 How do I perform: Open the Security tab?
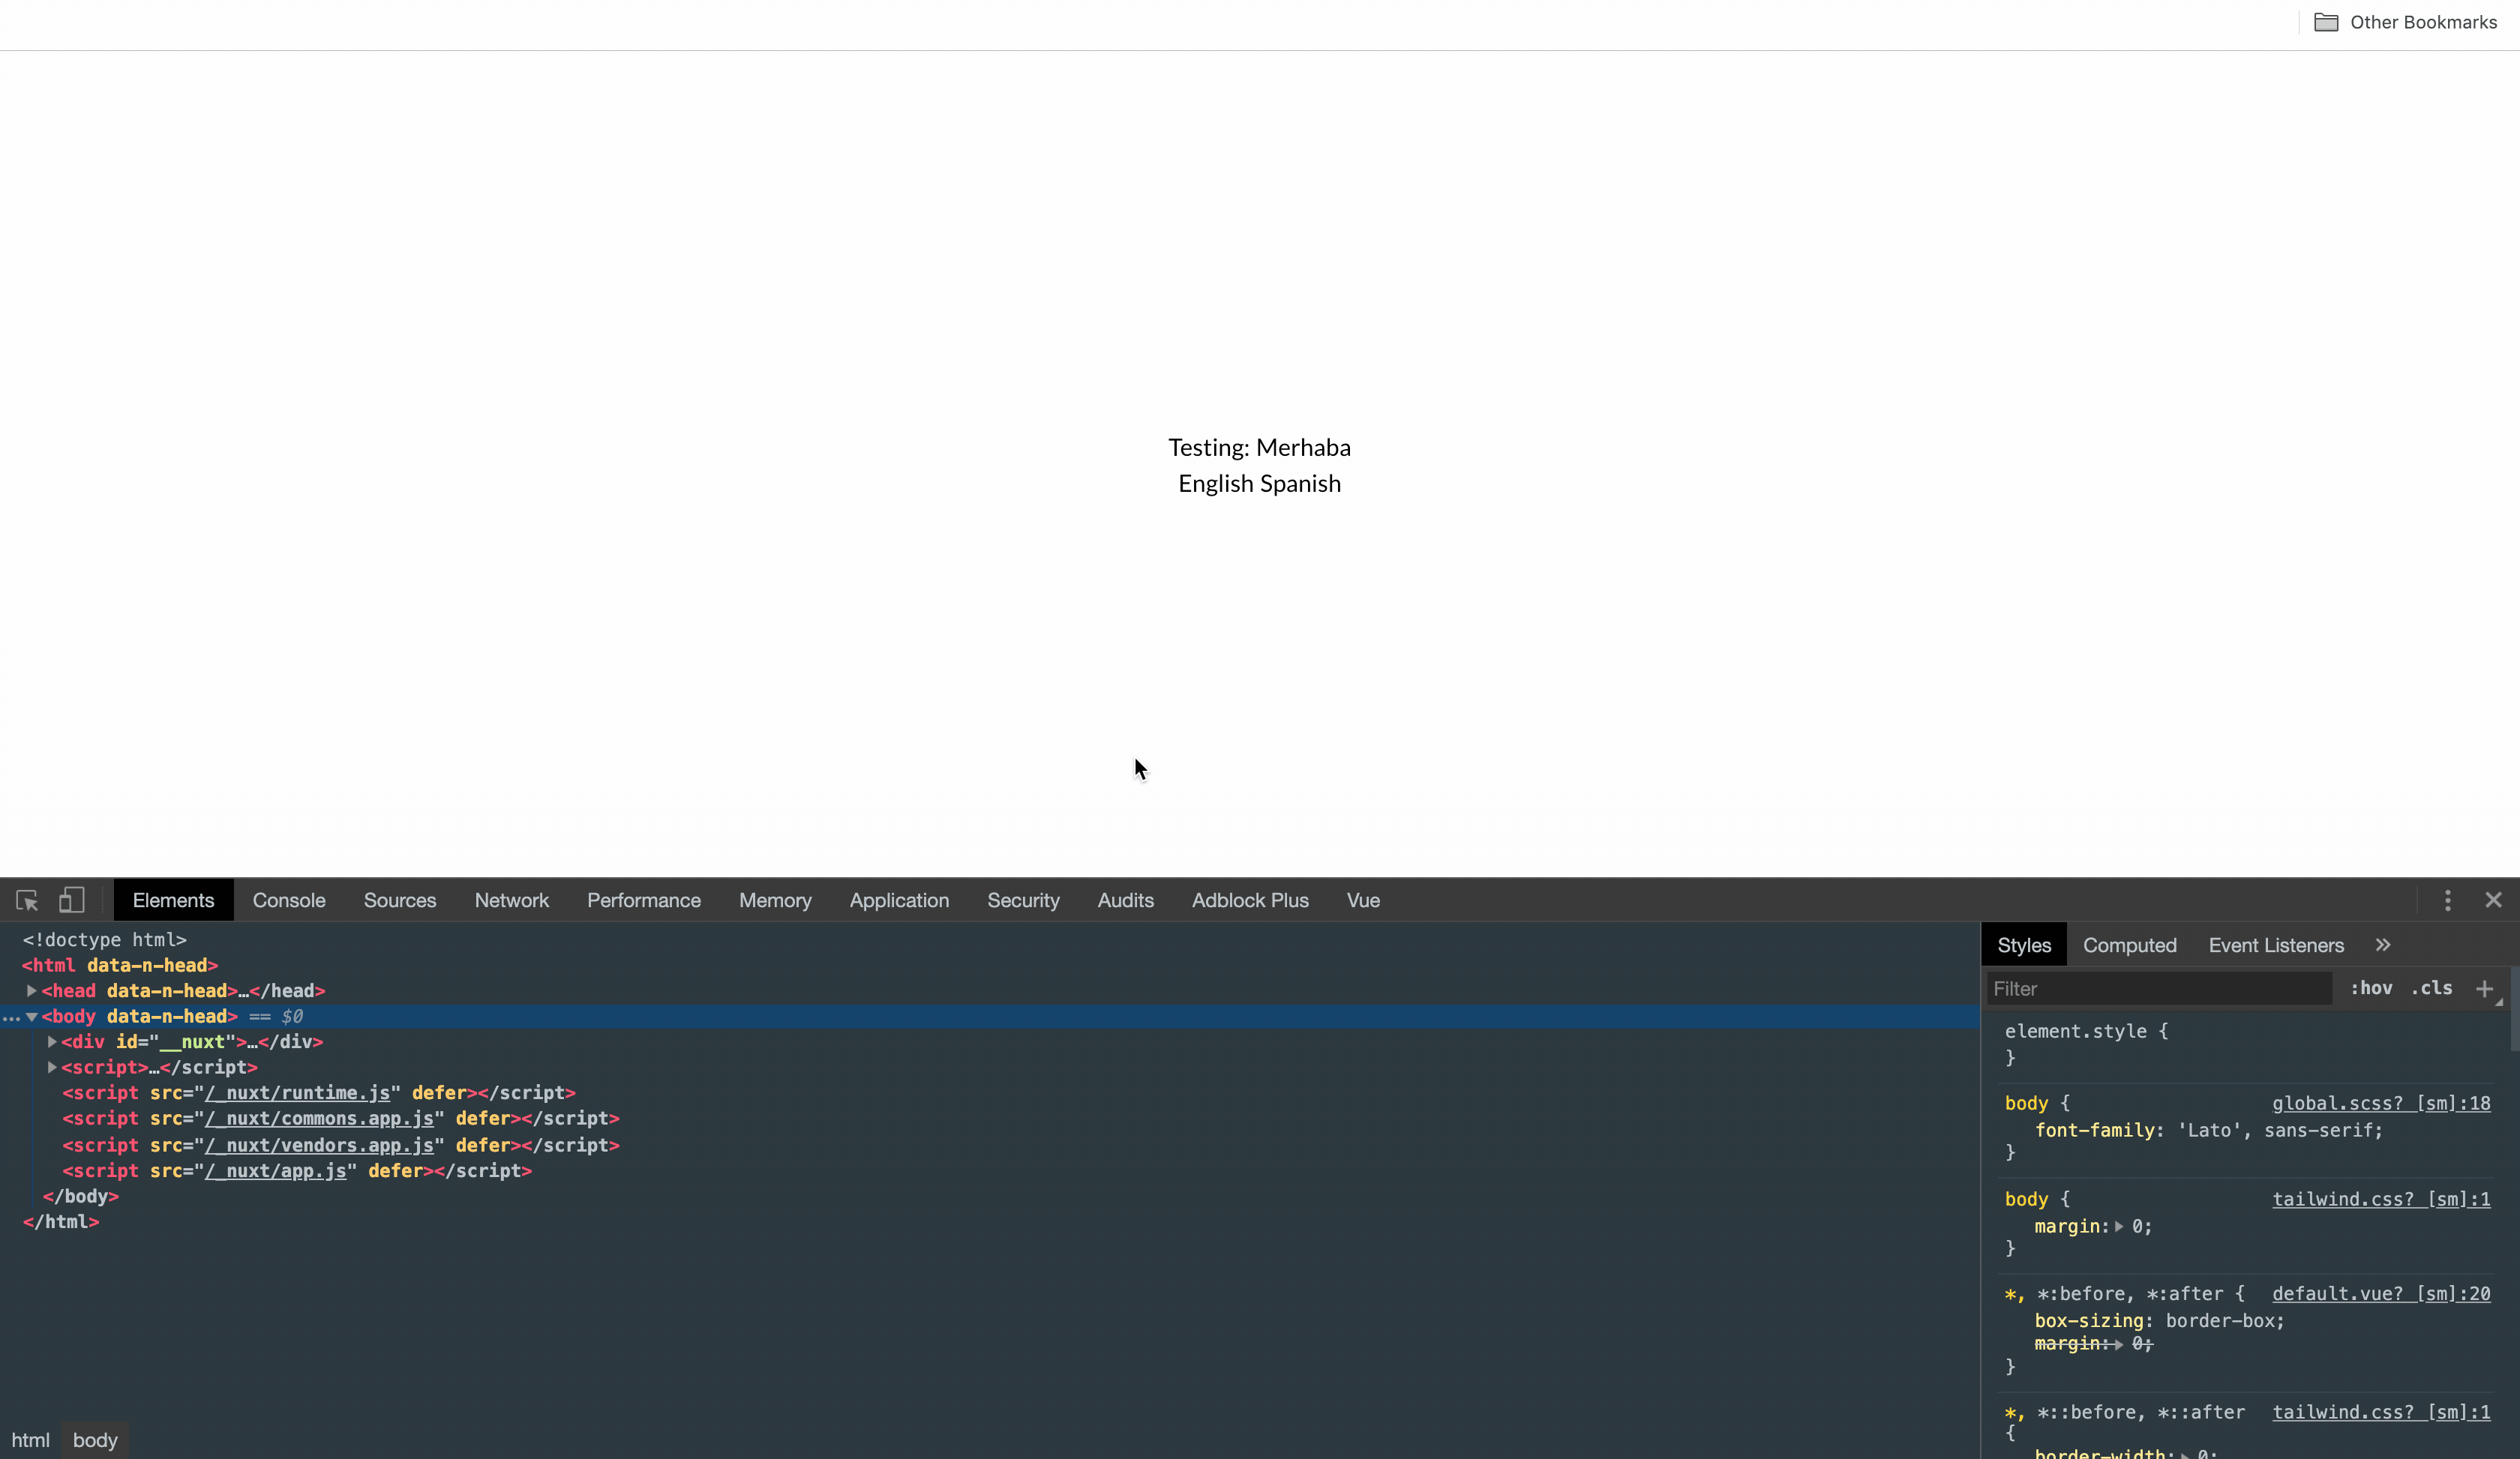(1023, 900)
